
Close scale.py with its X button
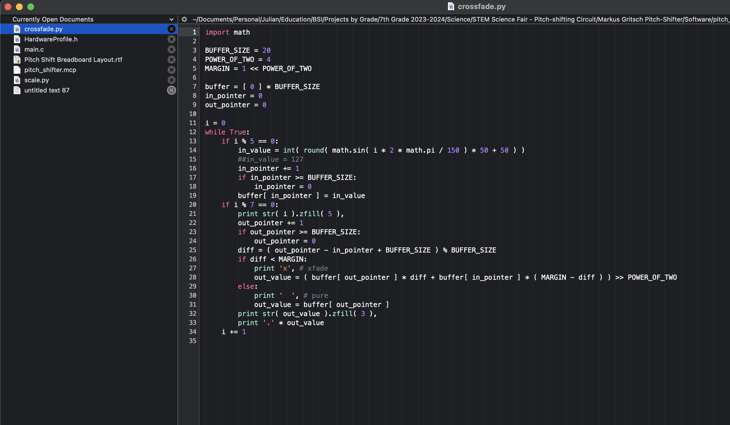(x=172, y=80)
